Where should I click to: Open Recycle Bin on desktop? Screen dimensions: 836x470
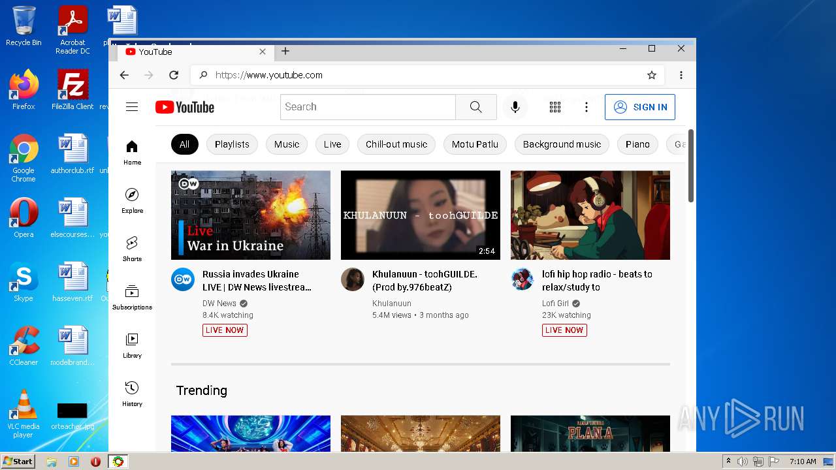[24, 26]
